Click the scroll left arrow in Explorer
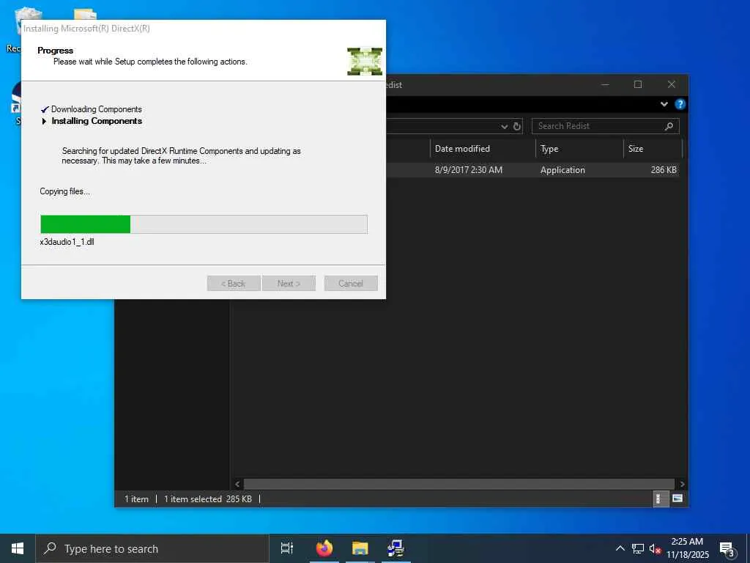Screen dimensions: 750x563 (237, 484)
